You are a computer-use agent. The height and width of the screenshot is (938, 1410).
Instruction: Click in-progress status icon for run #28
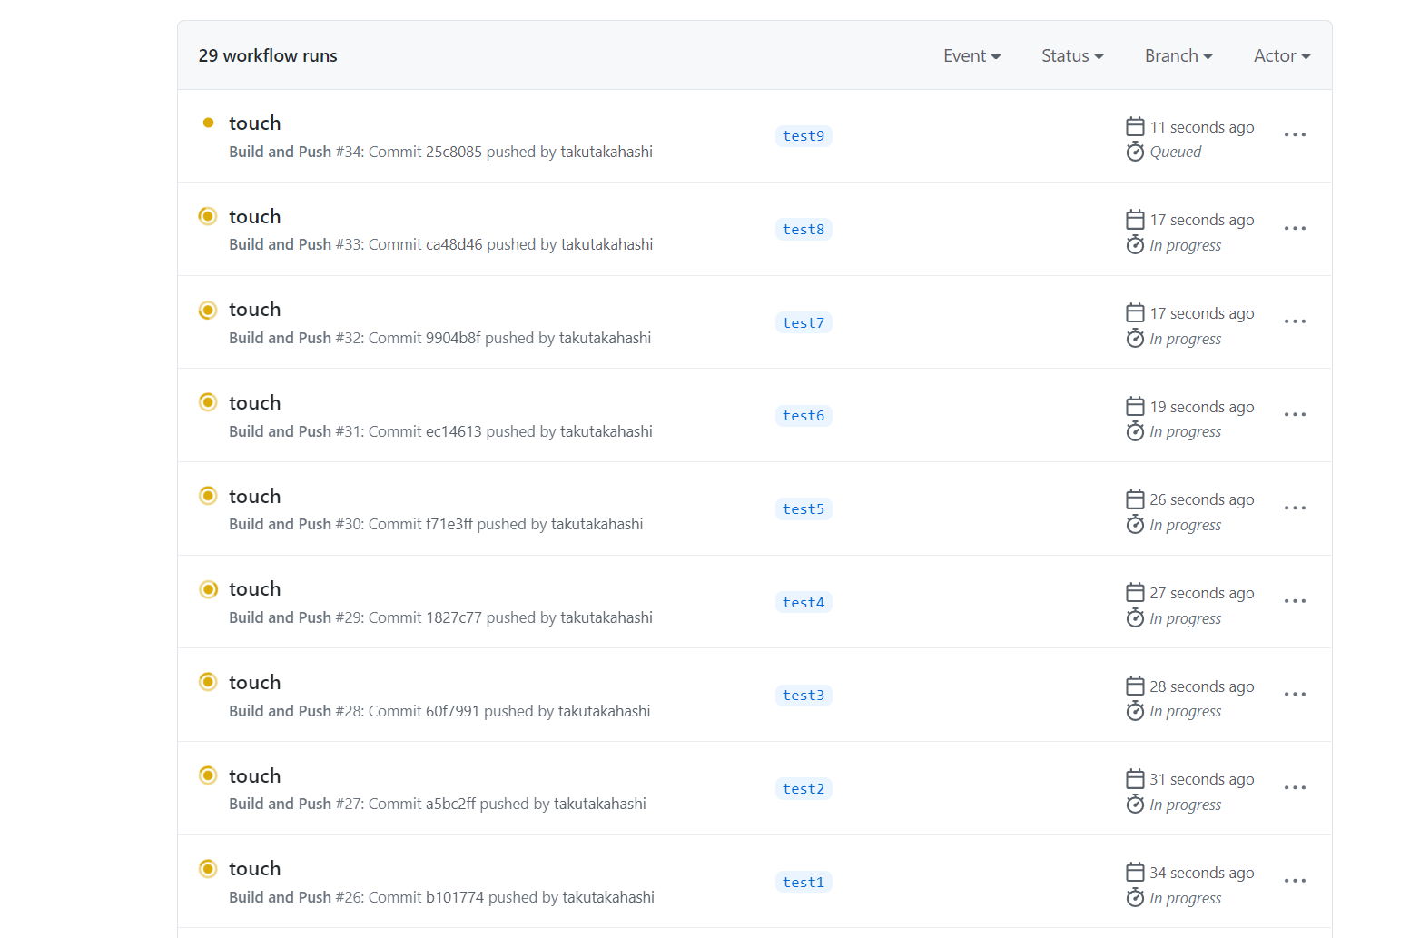(208, 681)
